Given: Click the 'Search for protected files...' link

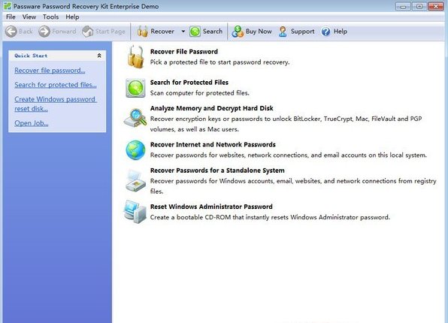Looking at the screenshot, I should coord(56,85).
